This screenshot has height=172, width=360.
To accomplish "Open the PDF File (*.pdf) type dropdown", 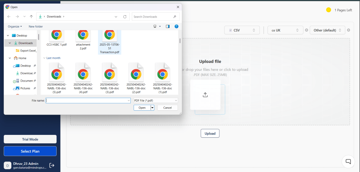I will click(156, 101).
